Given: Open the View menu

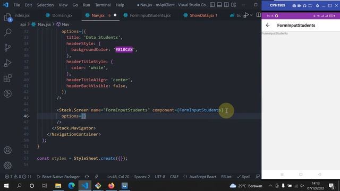Looking at the screenshot, I should 63,5.
